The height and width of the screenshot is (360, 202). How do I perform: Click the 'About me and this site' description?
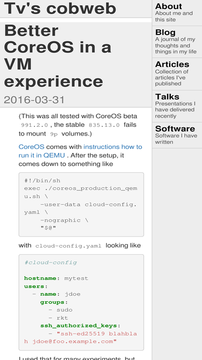point(173,16)
